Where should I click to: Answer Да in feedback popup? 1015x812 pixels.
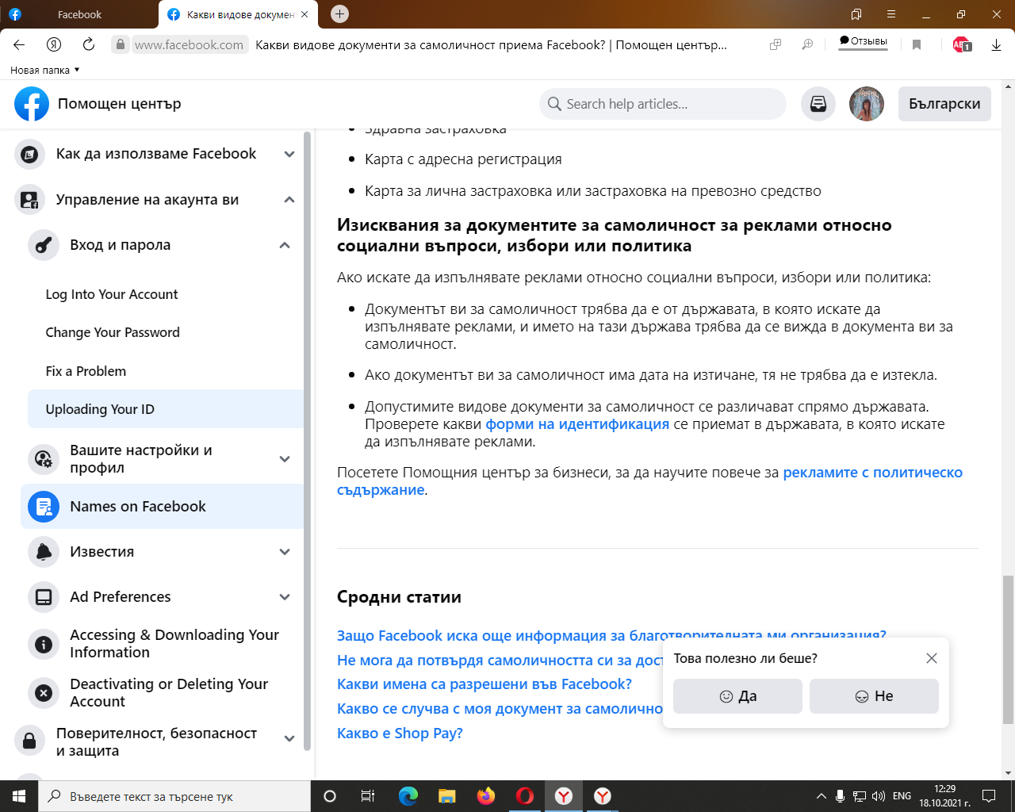pos(737,696)
